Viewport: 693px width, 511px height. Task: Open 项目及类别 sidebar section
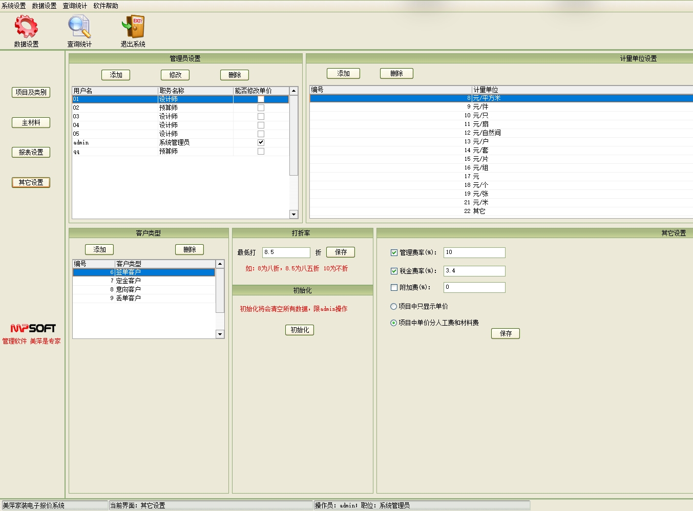point(31,92)
